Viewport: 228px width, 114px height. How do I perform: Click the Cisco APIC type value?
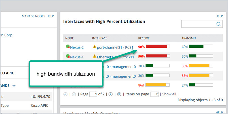coord(39,106)
